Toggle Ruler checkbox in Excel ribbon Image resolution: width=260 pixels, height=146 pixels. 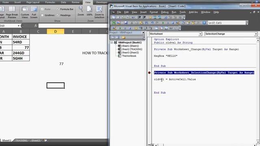pyautogui.click(x=42, y=9)
